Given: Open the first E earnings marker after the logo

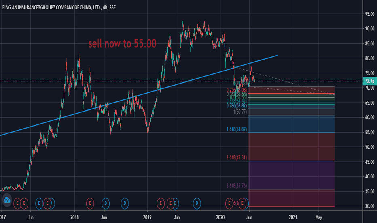Looking at the screenshot, I should (x=17, y=204).
